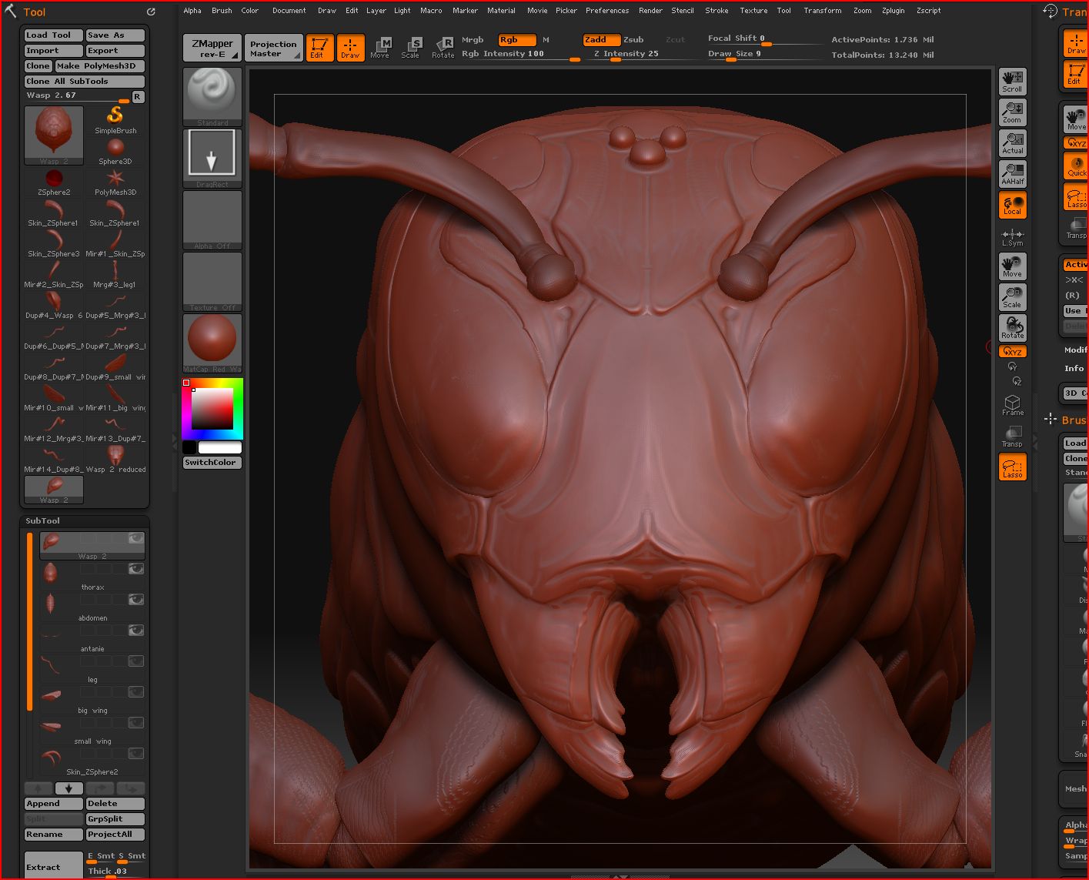Select the AAHalf view icon
The width and height of the screenshot is (1089, 880).
(x=1012, y=173)
